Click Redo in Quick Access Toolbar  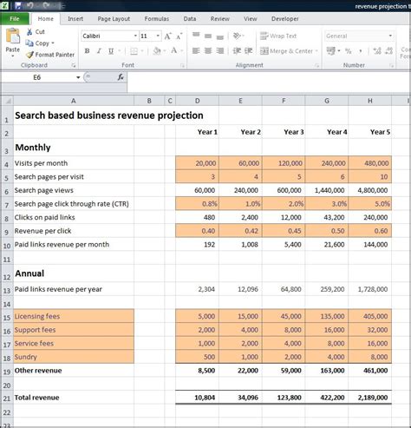coord(46,5)
